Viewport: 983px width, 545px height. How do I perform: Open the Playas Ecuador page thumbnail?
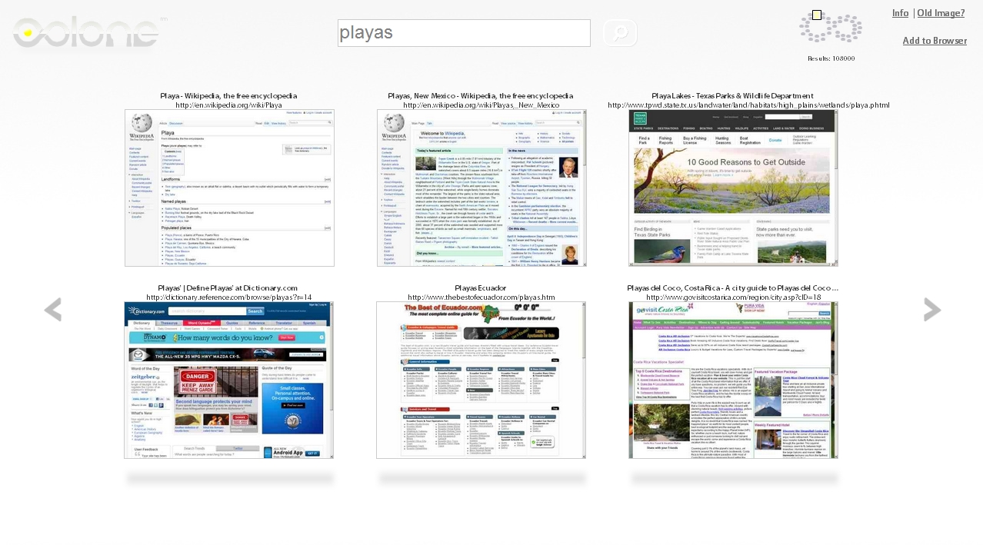click(x=481, y=380)
